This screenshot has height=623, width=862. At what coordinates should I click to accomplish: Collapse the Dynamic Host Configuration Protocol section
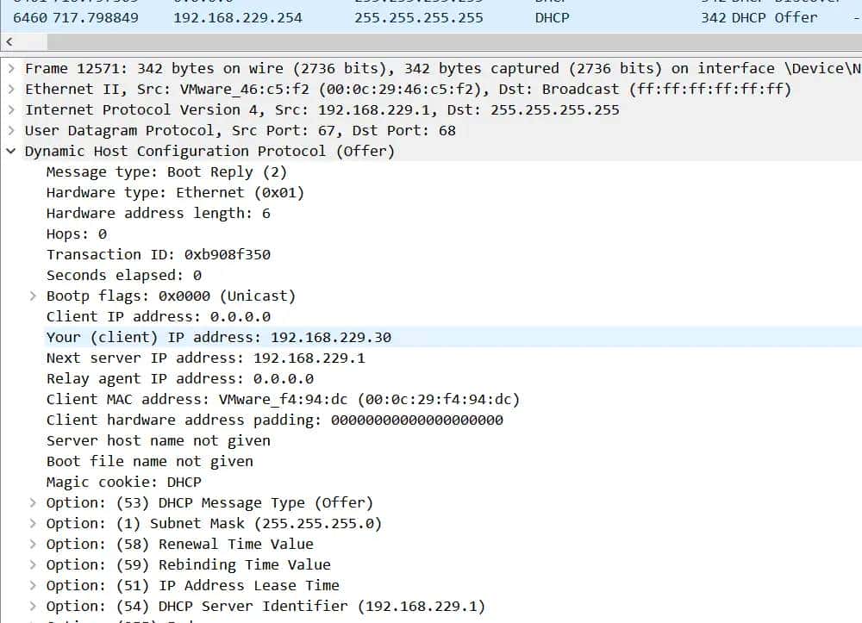coord(12,151)
